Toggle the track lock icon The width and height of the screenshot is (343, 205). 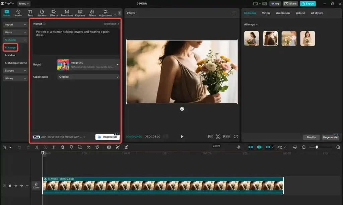pos(10,186)
